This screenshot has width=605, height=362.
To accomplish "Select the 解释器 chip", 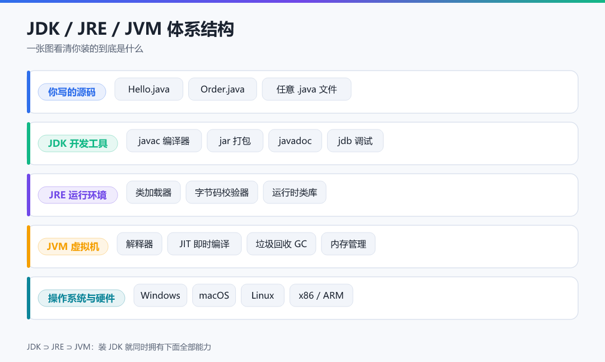I will (x=139, y=244).
